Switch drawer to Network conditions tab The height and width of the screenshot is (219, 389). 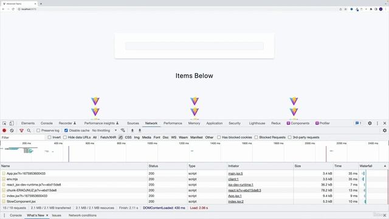coord(83,215)
